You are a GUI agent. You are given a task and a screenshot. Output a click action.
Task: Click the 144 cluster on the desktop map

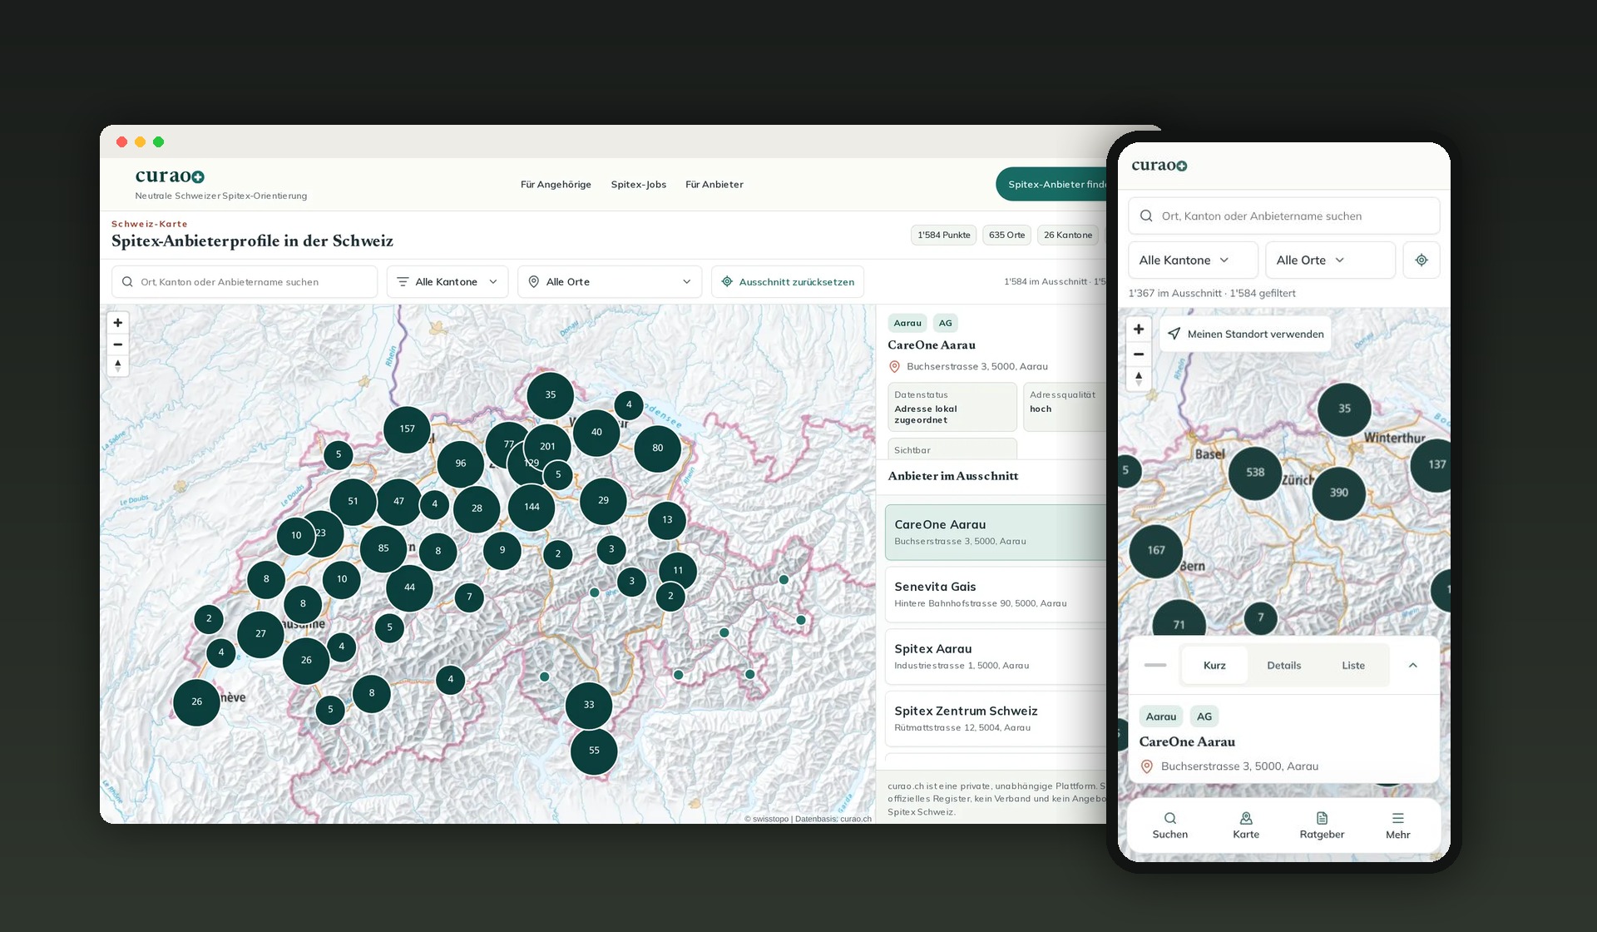pyautogui.click(x=532, y=507)
